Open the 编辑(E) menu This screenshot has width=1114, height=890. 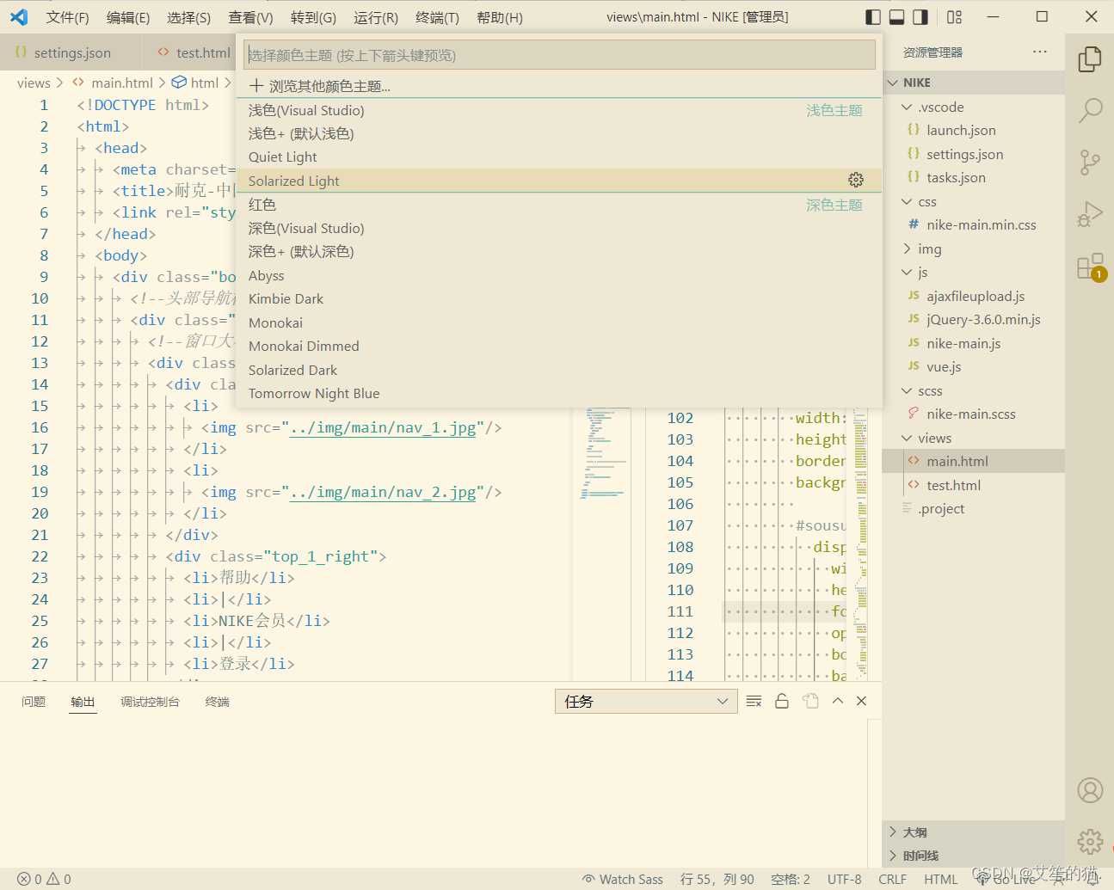click(128, 17)
